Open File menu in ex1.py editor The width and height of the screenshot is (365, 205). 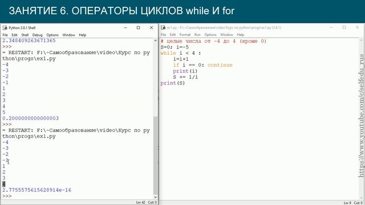click(x=164, y=35)
